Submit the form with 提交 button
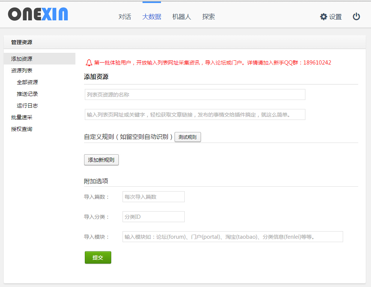This screenshot has height=287, width=371. click(98, 258)
